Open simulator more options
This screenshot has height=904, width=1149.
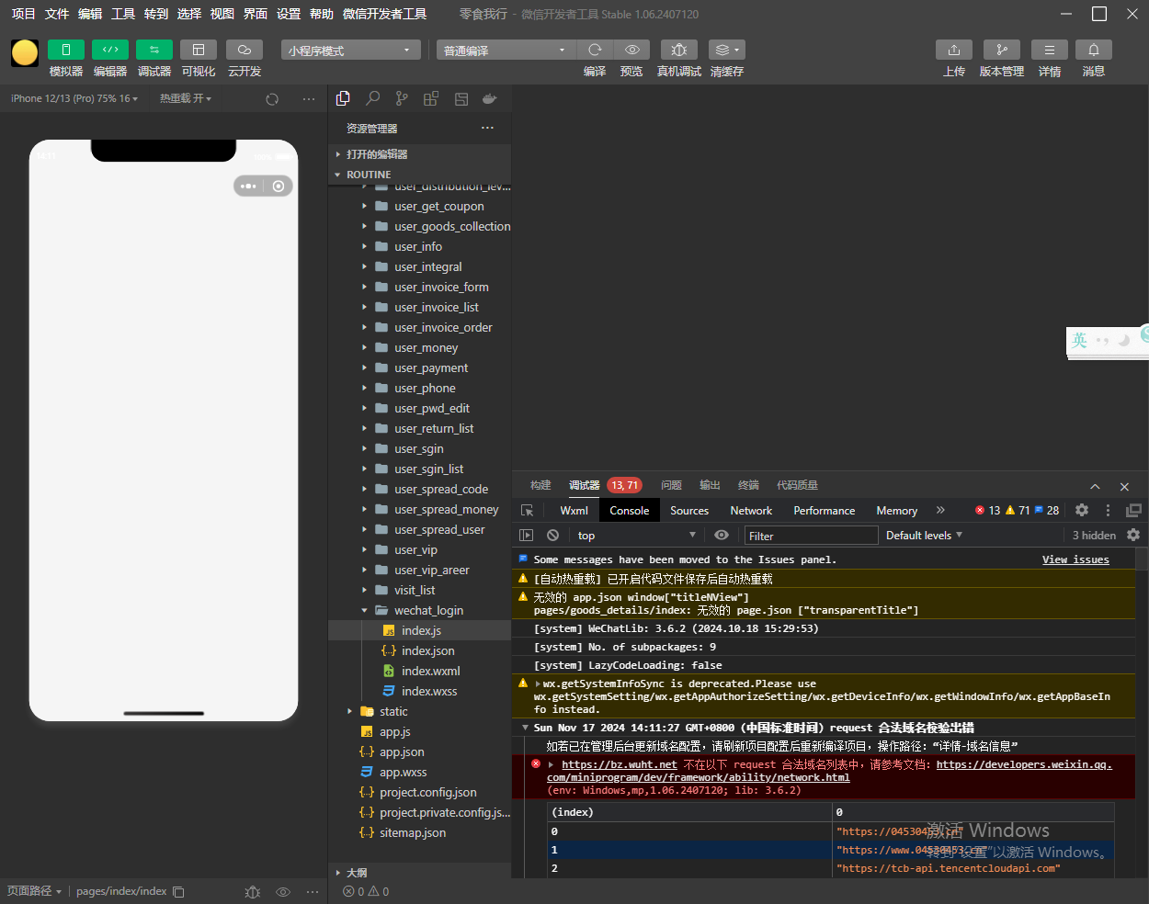[309, 98]
